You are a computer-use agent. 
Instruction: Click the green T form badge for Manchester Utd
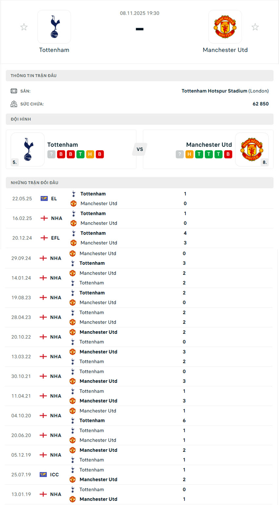199,154
